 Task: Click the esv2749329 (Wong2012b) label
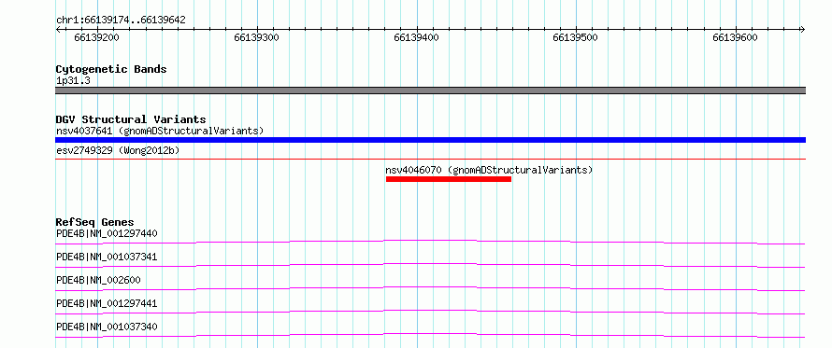118,150
